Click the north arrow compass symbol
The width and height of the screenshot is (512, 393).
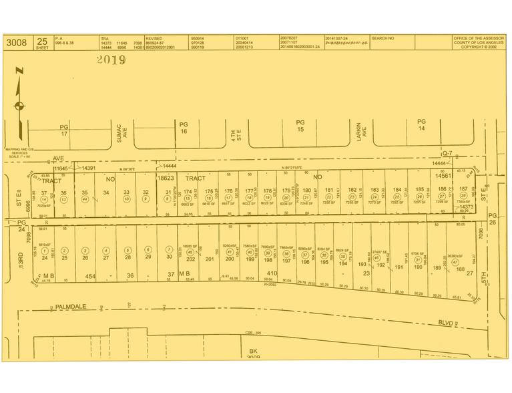tap(20, 105)
